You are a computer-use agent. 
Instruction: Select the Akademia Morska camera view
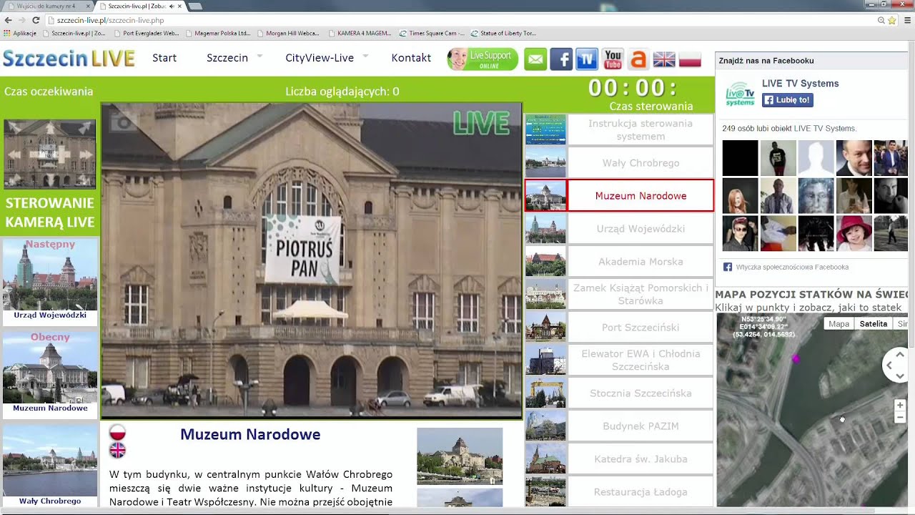(x=640, y=261)
